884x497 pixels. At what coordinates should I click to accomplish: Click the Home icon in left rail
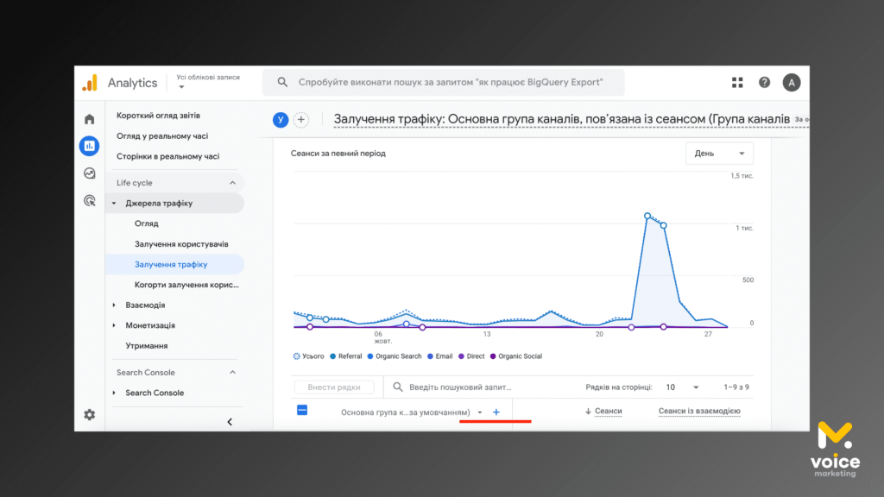click(x=89, y=119)
